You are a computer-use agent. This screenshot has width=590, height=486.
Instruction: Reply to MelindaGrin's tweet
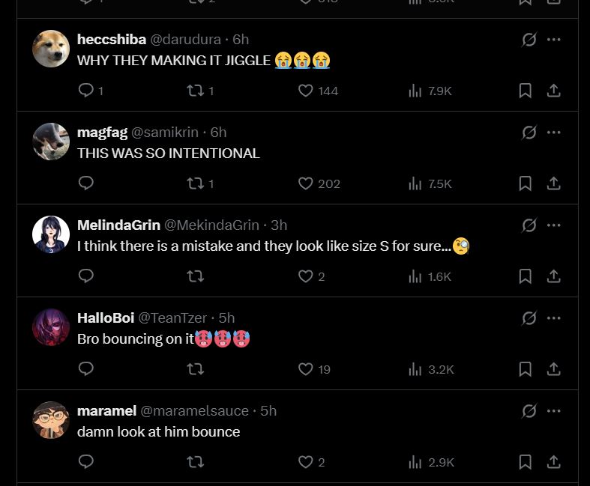[86, 276]
